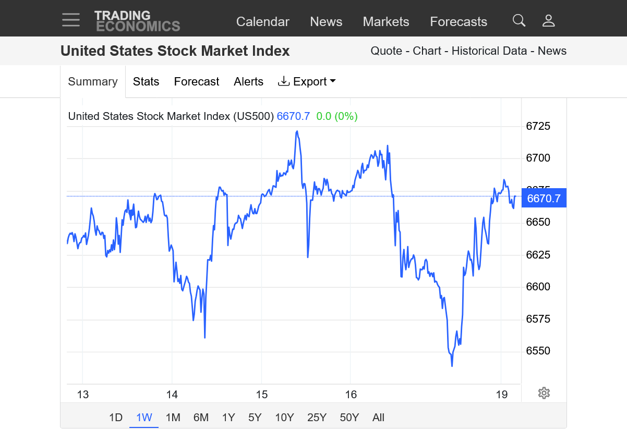
Task: Follow the Quote link
Action: (386, 51)
